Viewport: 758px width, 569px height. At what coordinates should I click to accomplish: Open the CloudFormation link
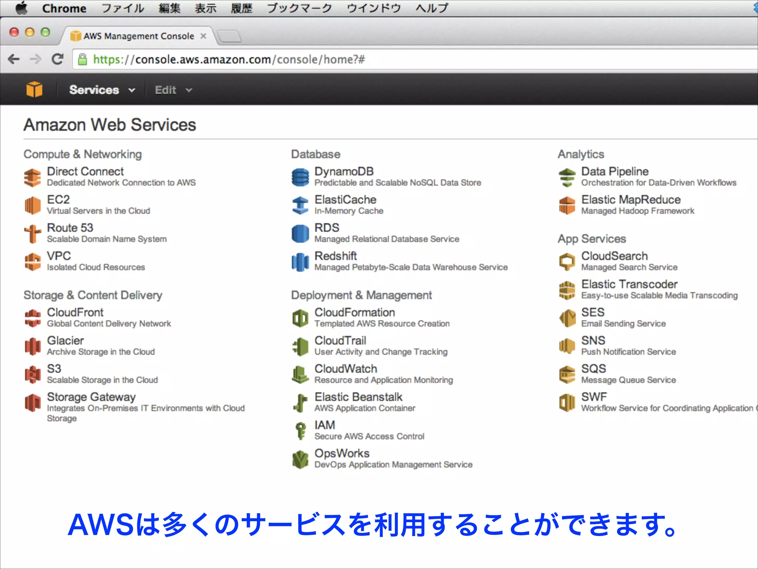pos(355,312)
